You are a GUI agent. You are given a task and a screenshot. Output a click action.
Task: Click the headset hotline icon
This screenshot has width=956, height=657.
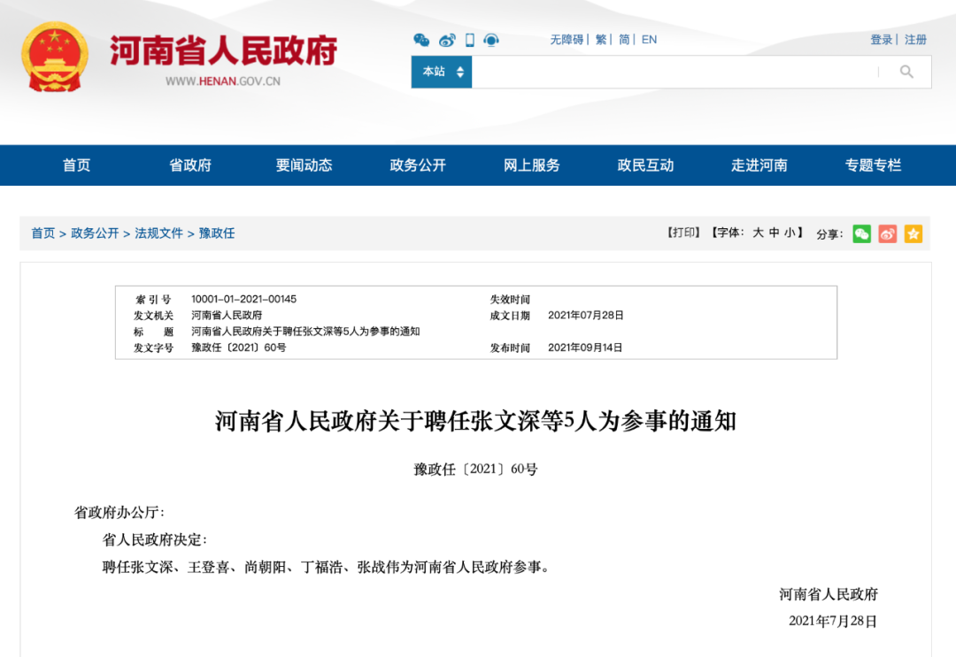(x=490, y=40)
